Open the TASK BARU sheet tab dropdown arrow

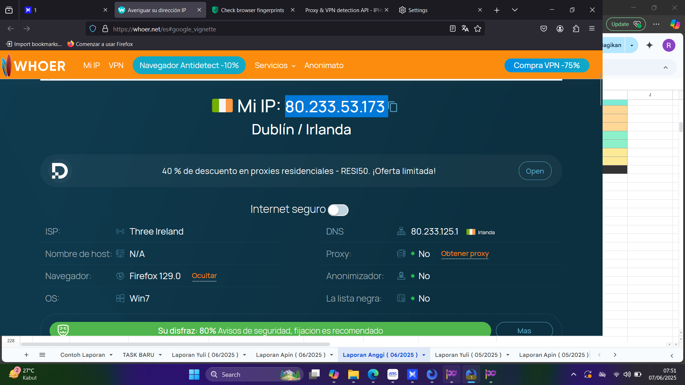(x=160, y=355)
